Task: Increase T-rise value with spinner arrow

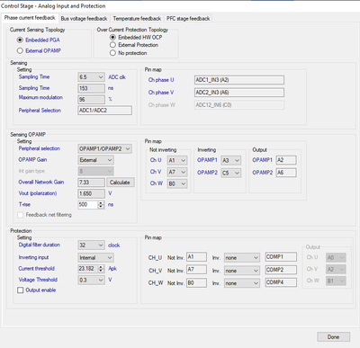Action: point(101,202)
